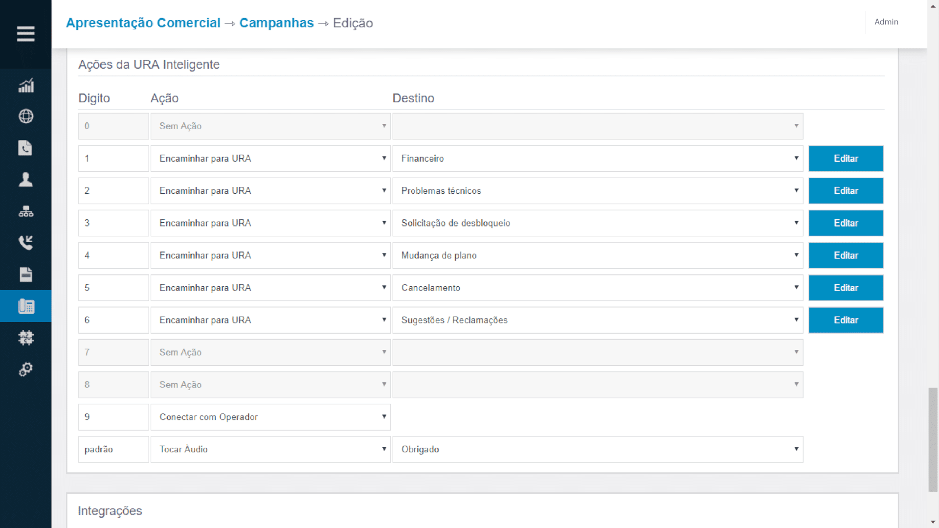Open Ação dropdown for digit 5
The image size is (939, 528).
point(270,288)
